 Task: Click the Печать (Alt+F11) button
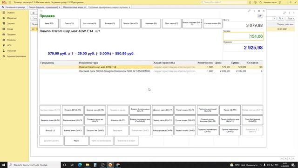(x=230, y=110)
